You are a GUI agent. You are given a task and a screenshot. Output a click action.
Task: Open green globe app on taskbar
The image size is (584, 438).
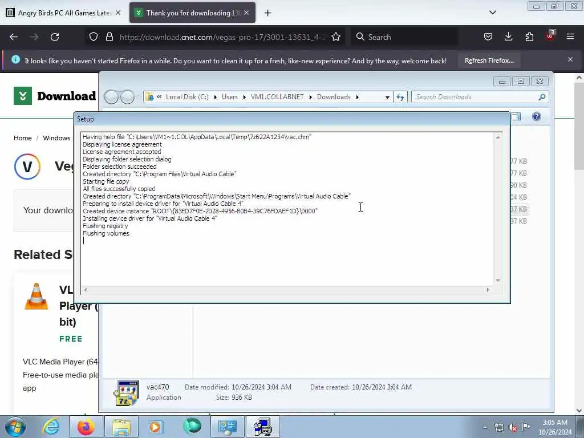192,426
